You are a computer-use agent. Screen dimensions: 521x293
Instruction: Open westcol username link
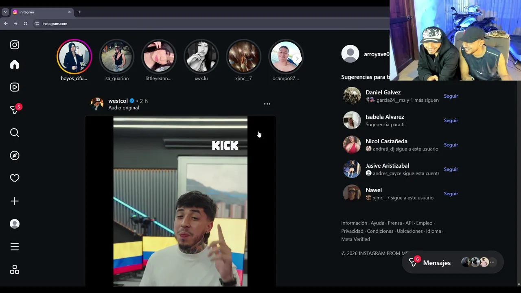118,101
